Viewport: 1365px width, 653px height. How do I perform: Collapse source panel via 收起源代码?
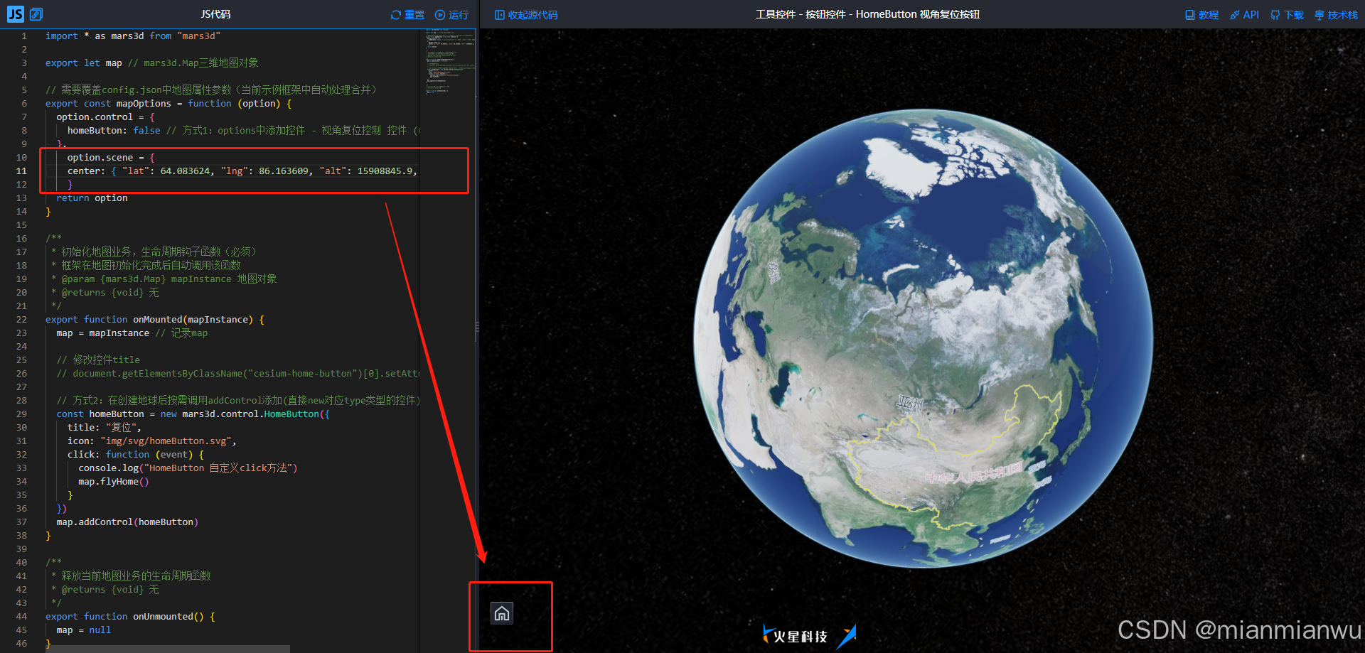coord(526,14)
